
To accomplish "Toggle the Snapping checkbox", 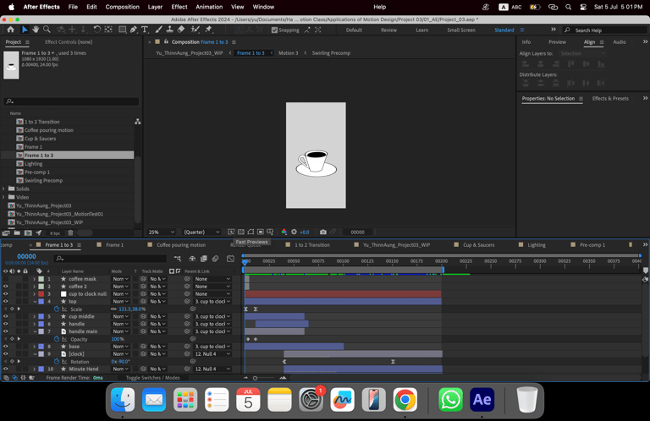I will [x=274, y=30].
